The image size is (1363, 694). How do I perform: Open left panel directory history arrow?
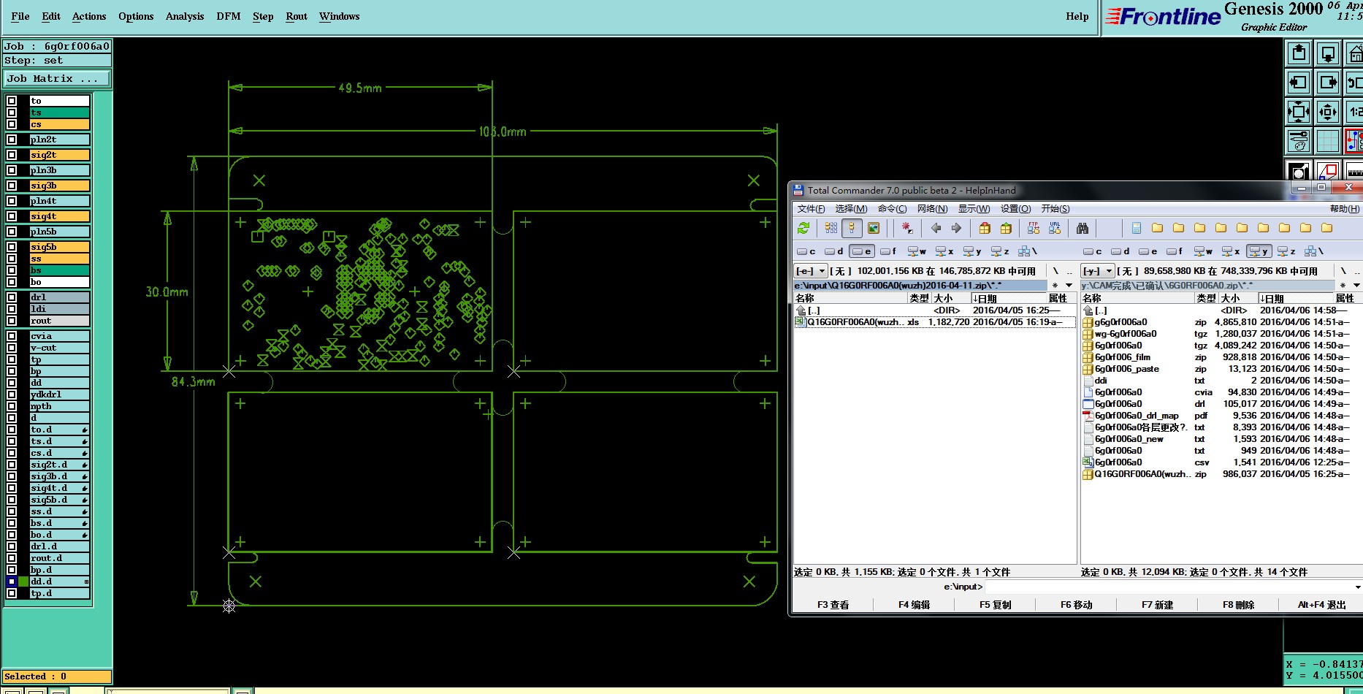(1069, 286)
